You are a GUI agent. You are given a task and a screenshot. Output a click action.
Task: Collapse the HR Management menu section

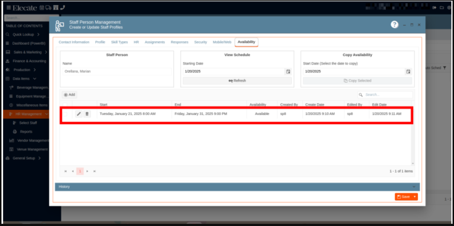[47, 114]
